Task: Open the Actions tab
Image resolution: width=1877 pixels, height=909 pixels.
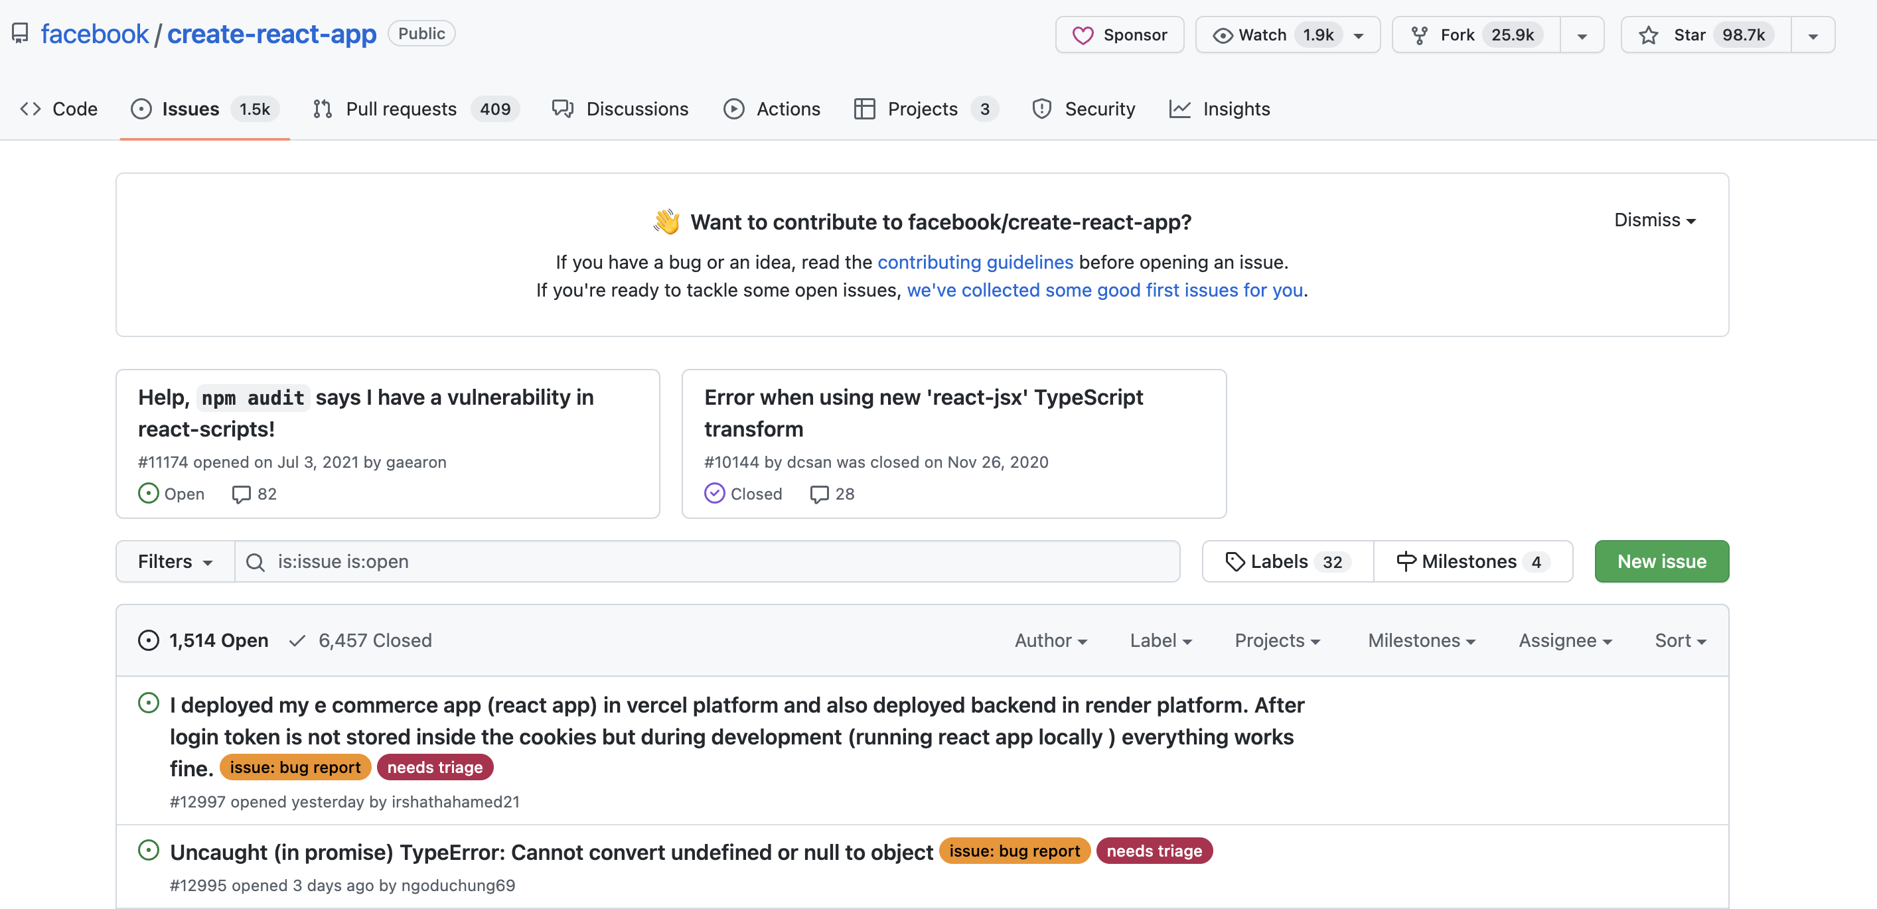Action: point(772,109)
